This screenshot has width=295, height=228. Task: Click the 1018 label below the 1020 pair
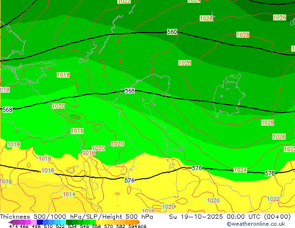coord(88,153)
